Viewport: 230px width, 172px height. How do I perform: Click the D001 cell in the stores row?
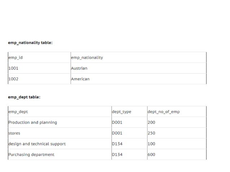pyautogui.click(x=117, y=133)
